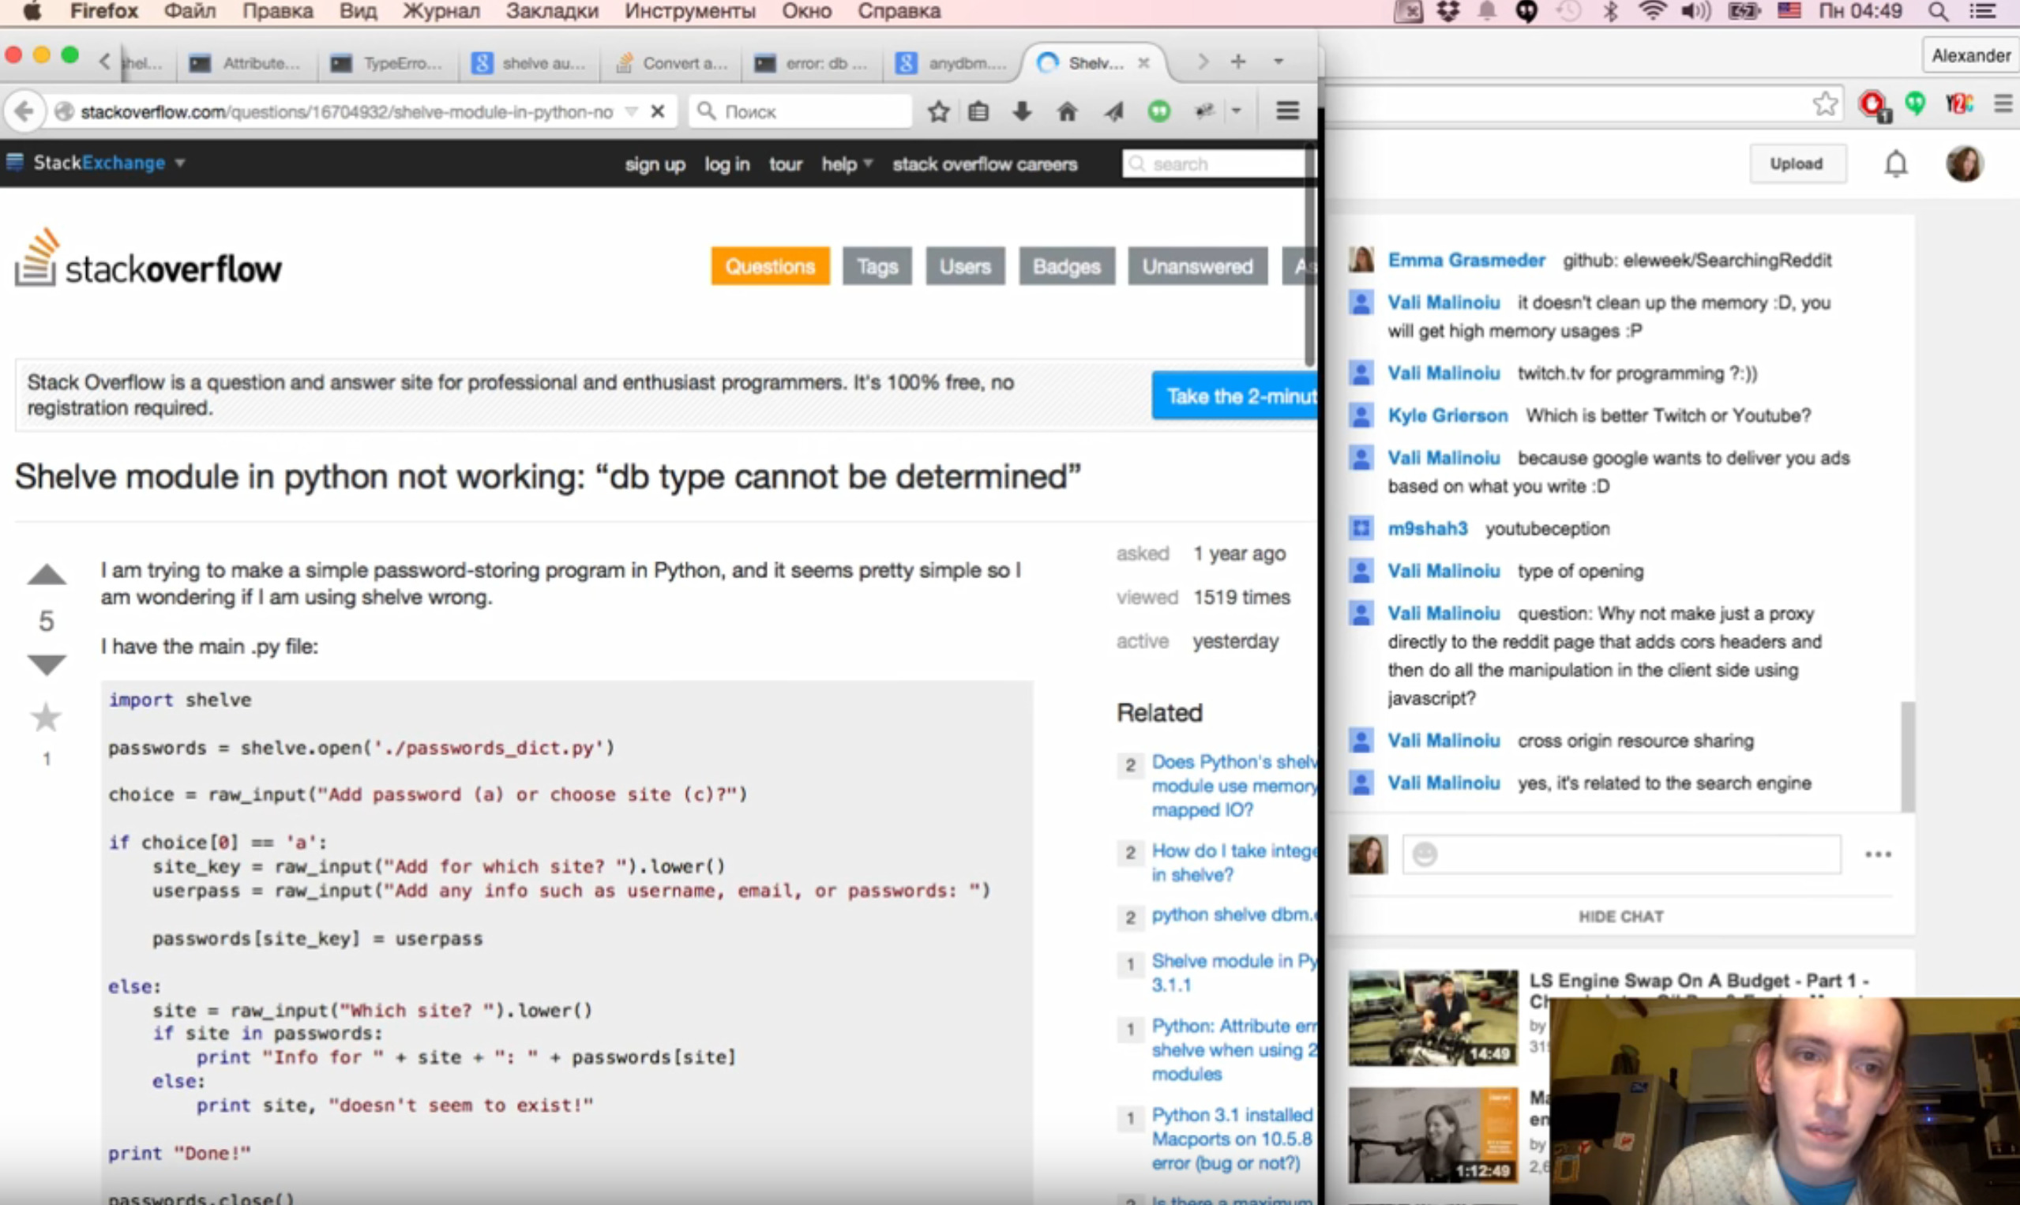The width and height of the screenshot is (2020, 1205).
Task: Click the Users navigation button
Action: pos(965,266)
